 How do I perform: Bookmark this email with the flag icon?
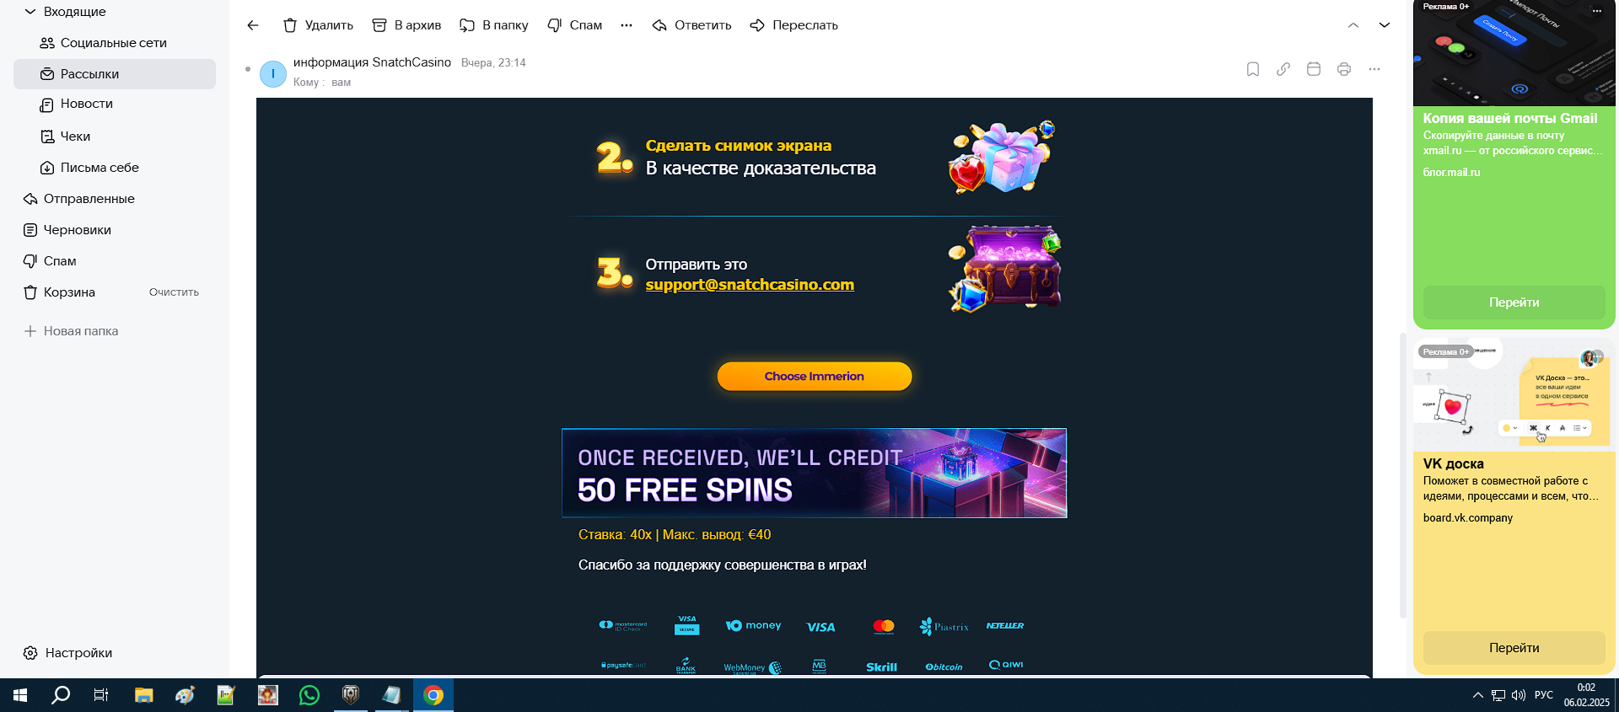pos(1253,69)
